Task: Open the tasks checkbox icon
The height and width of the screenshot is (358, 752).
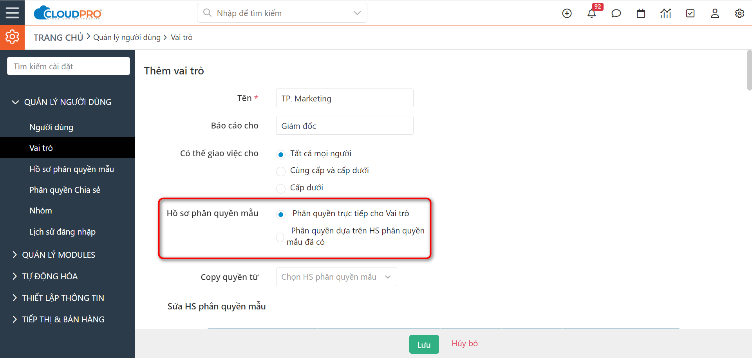Action: point(690,13)
